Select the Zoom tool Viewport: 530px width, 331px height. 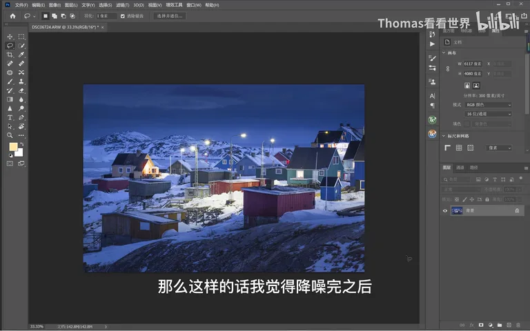pos(10,135)
